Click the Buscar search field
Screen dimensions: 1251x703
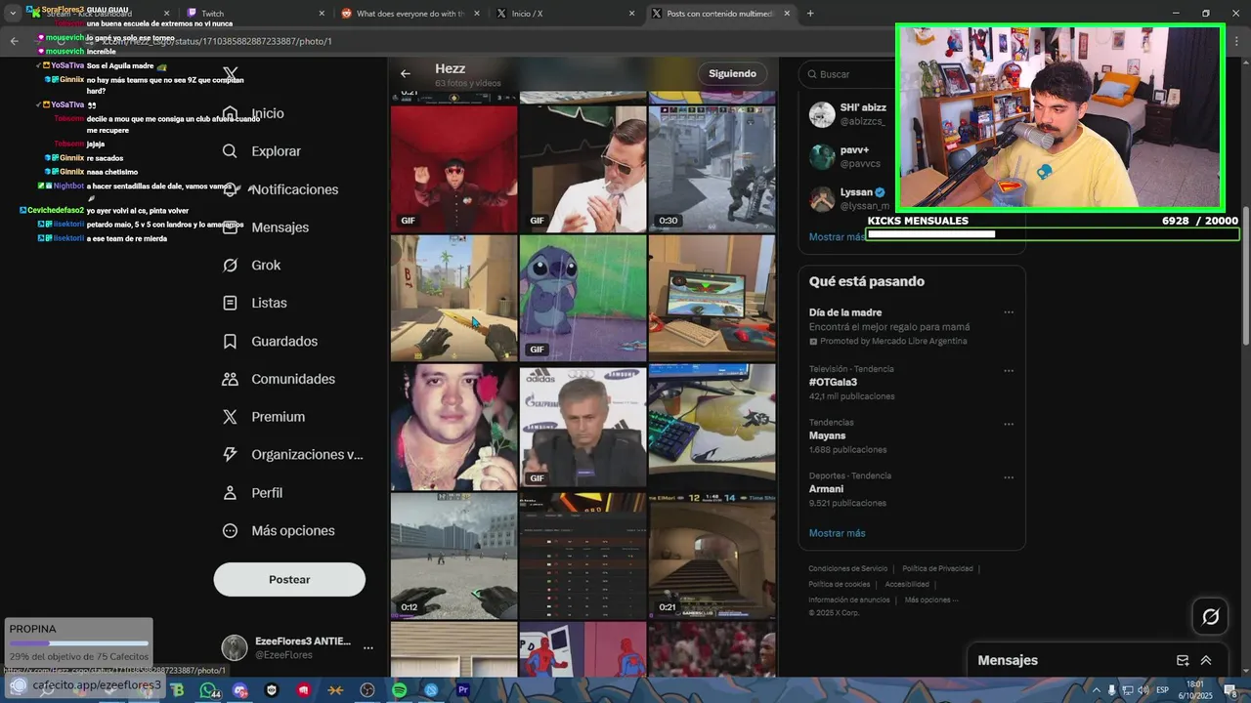[x=912, y=74]
